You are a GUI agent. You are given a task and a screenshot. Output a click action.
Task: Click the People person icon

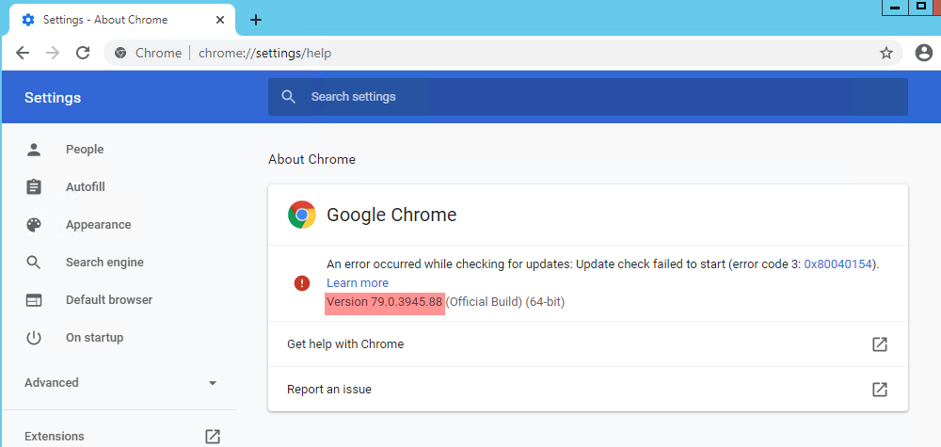(34, 150)
